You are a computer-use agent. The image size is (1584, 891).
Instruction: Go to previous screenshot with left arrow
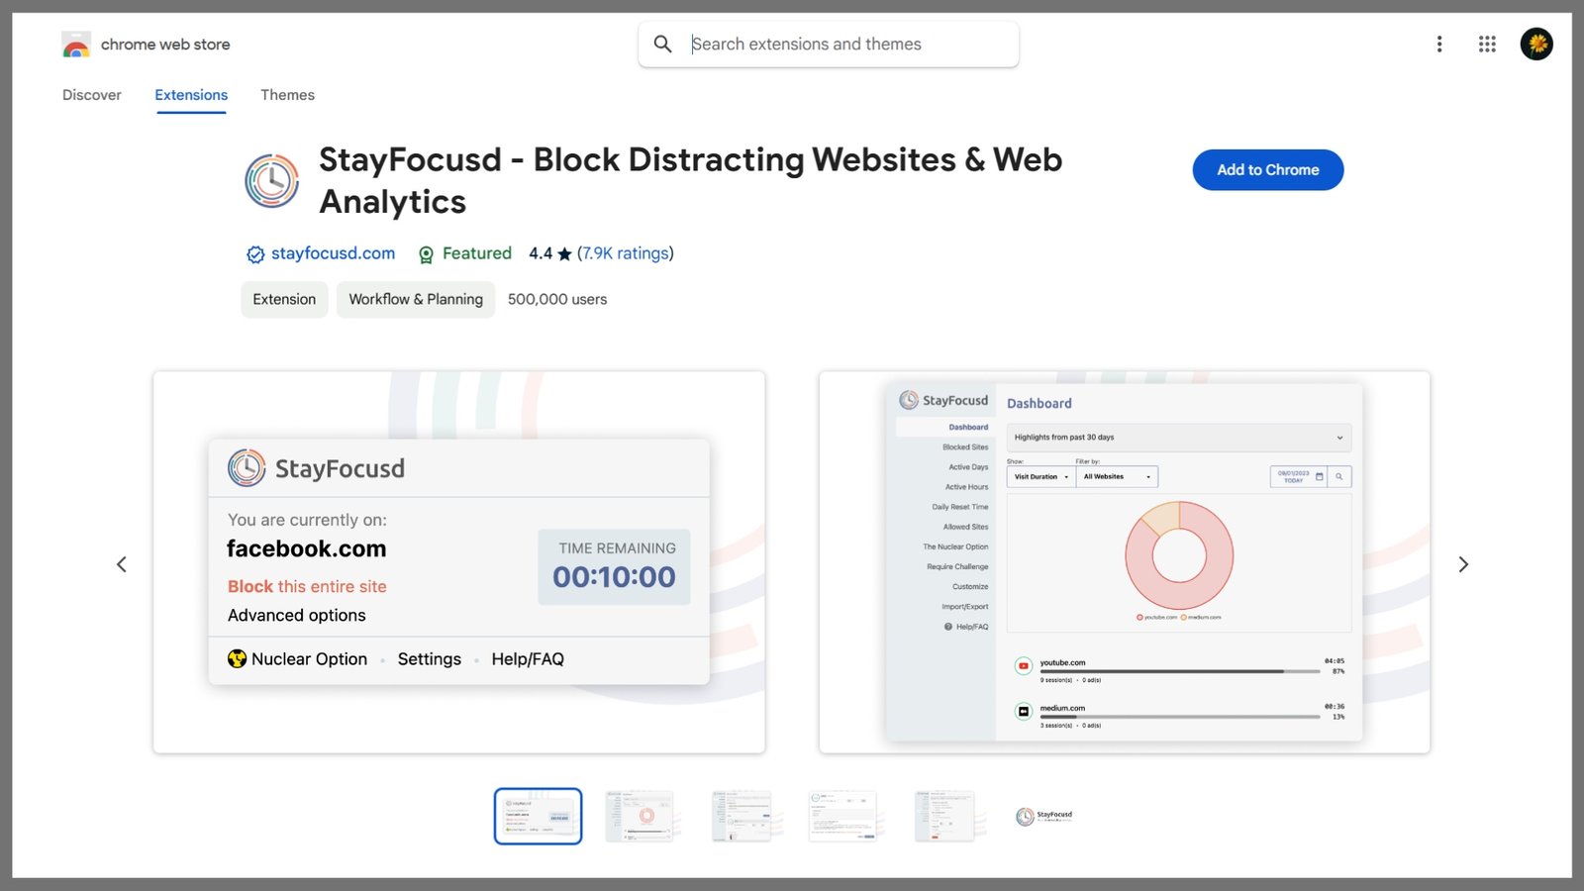point(122,564)
